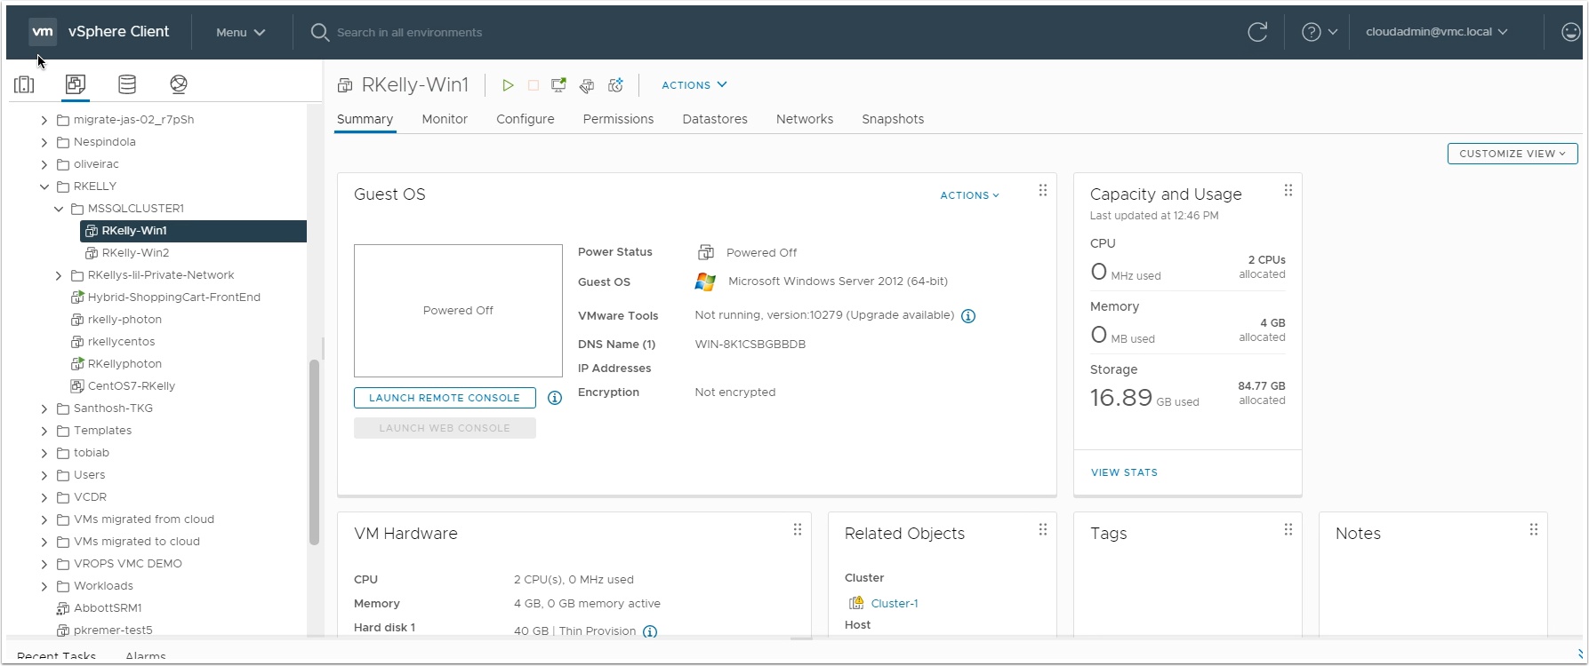Screen dimensions: 1589x666
Task: Select Hybrid-ShoppingCart-FrontEnd VM in tree
Action: pyautogui.click(x=173, y=297)
